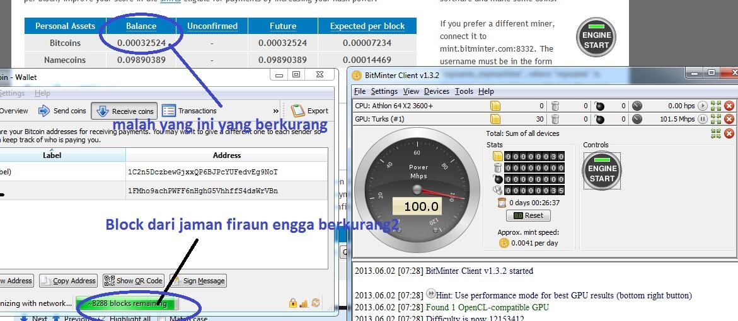The height and width of the screenshot is (321, 738).
Task: Show QR Code for the address
Action: [133, 281]
